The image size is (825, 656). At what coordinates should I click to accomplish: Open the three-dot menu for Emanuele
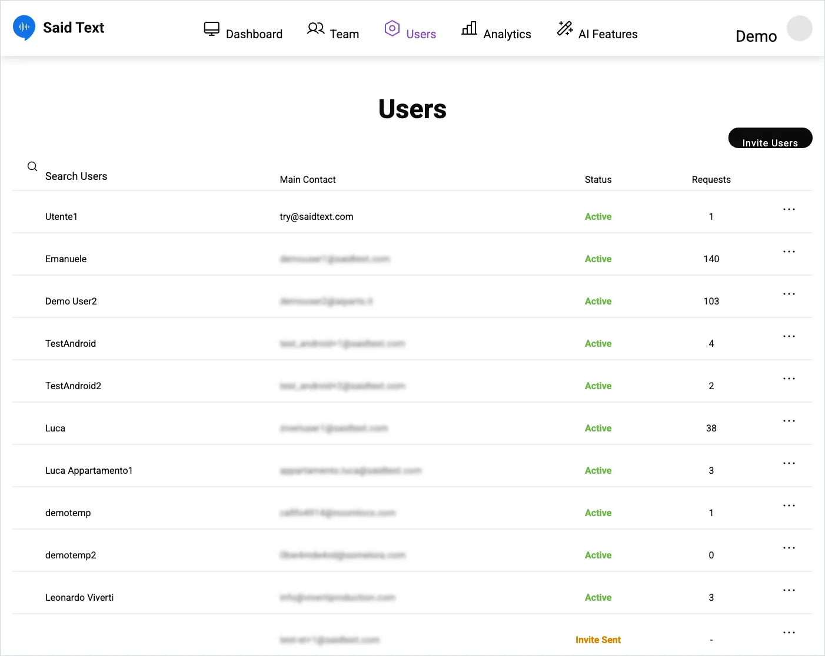[x=789, y=252]
